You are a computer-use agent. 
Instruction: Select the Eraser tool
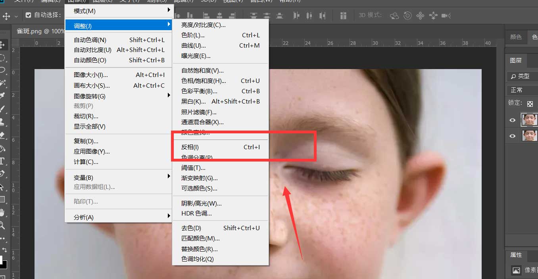(x=2, y=135)
